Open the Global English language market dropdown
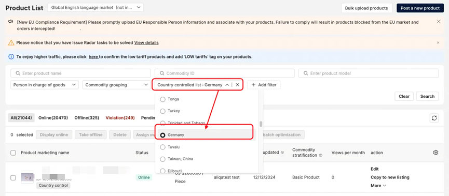The image size is (449, 196). point(96,8)
